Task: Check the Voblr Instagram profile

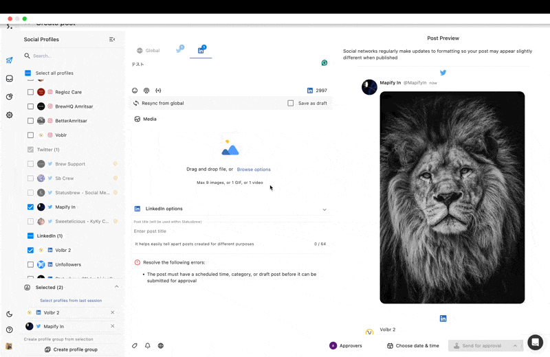Action: [30, 135]
